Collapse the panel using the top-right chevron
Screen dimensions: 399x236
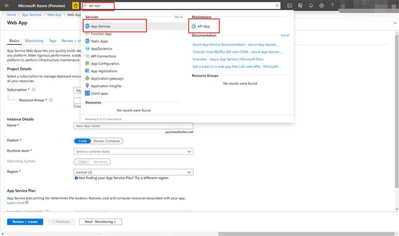pos(395,23)
